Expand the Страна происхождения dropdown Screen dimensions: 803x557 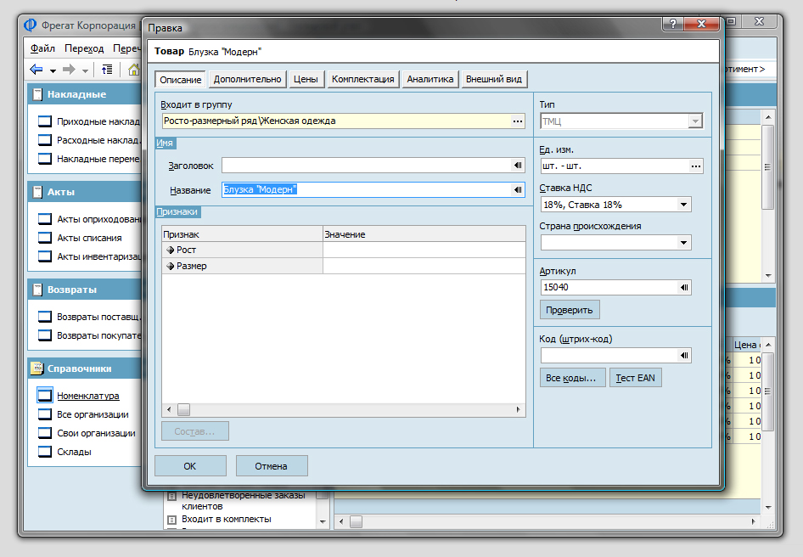click(x=684, y=243)
